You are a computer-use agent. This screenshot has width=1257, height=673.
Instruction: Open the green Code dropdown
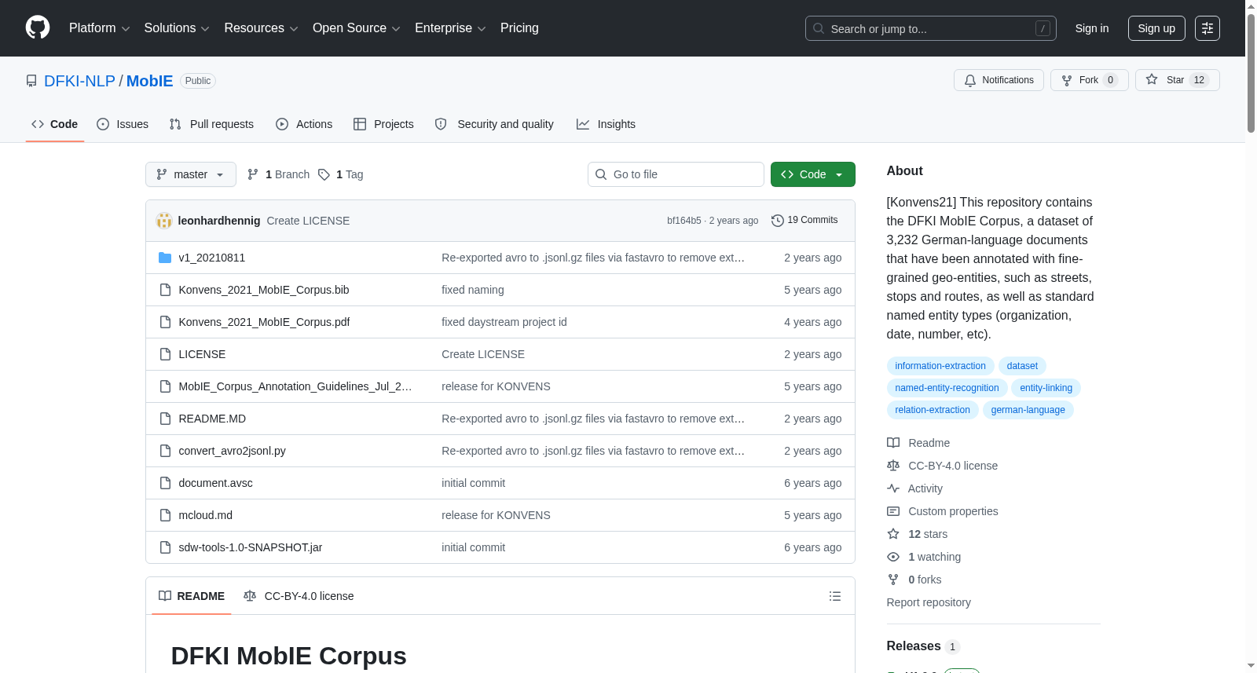tap(812, 174)
